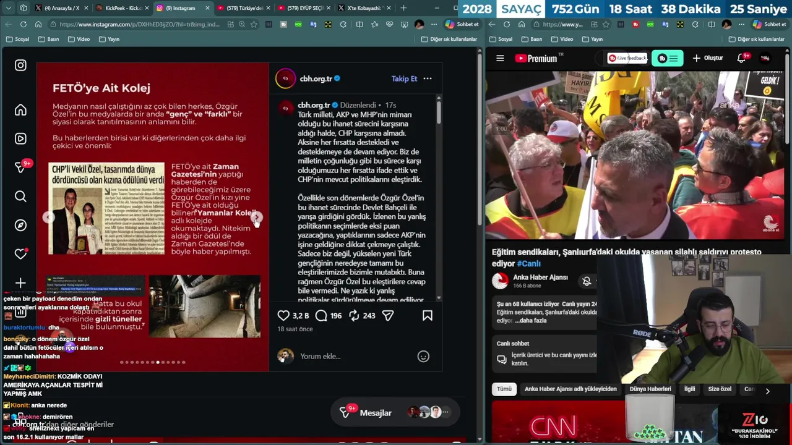
Task: Select Dünya Haberleri filter chip
Action: coord(650,389)
